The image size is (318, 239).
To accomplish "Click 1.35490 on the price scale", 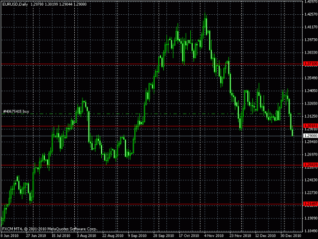I will [311, 78].
